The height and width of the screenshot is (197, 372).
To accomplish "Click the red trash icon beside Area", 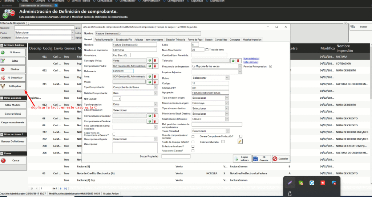I will point(154,77).
